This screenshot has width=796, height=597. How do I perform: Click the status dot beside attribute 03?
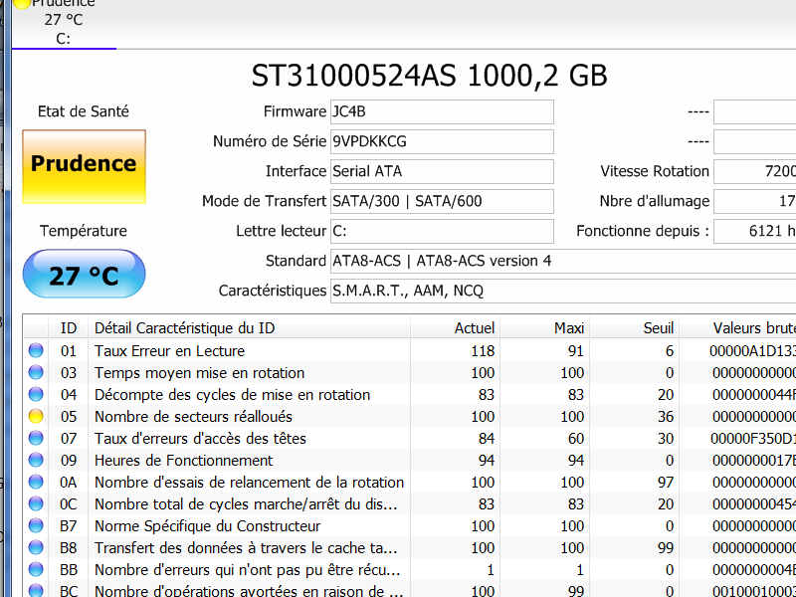click(36, 372)
